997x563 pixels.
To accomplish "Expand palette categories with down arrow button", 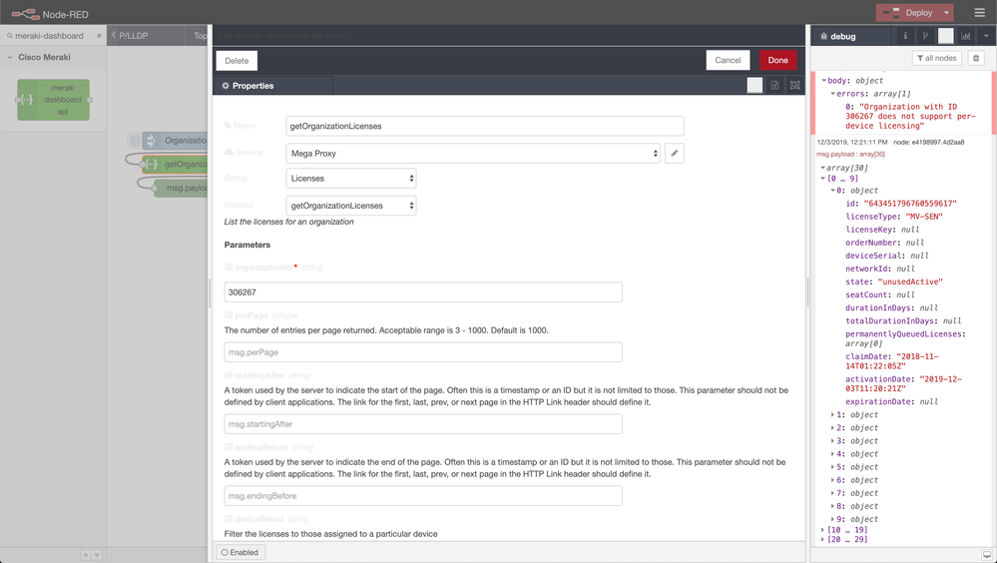I will [x=97, y=555].
